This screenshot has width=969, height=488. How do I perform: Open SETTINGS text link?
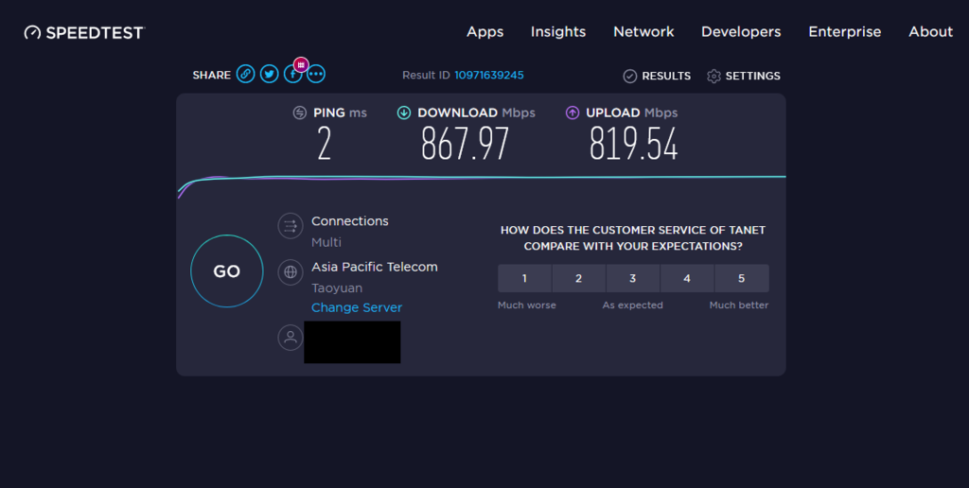[752, 76]
